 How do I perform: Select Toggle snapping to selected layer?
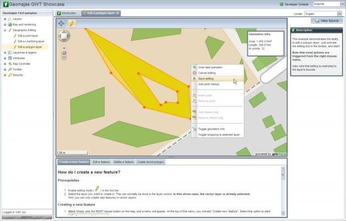pyautogui.click(x=217, y=135)
